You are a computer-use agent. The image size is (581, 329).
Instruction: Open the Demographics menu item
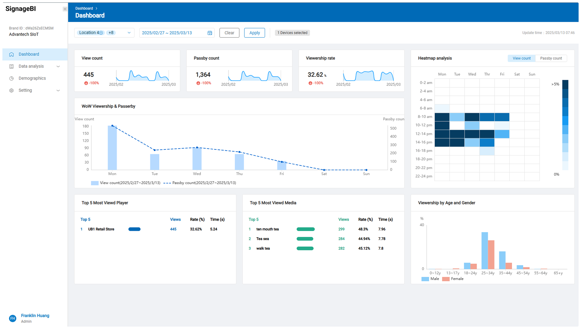coord(32,78)
